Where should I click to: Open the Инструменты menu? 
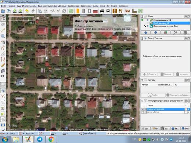[29, 6]
